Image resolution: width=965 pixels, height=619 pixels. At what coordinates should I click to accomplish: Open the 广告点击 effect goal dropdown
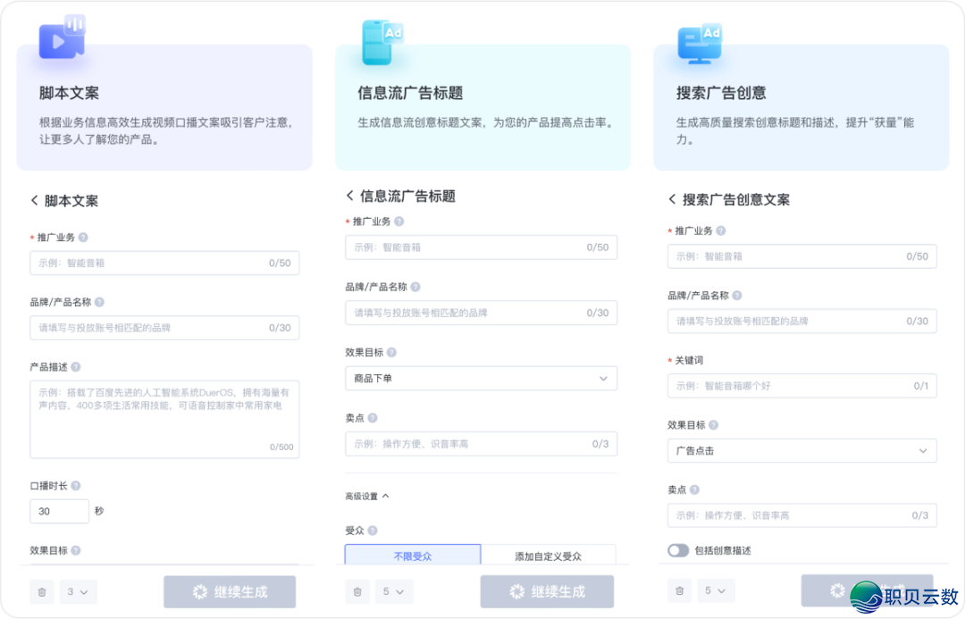[801, 451]
